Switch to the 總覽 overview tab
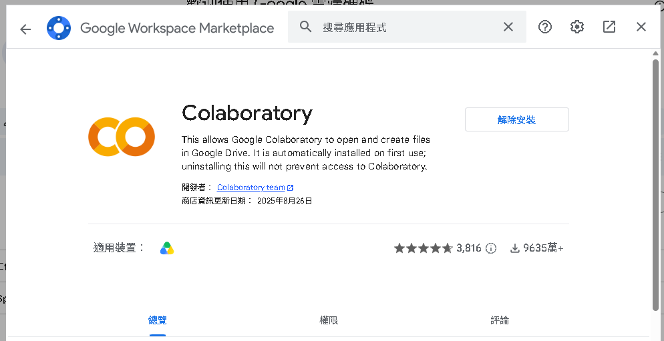 coord(157,320)
